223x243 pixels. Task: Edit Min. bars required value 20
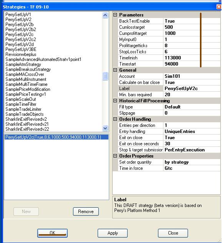coord(192,95)
